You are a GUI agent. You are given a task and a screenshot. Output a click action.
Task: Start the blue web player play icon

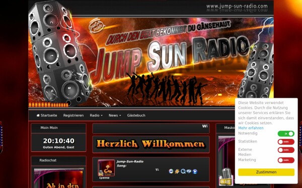[x=195, y=171]
